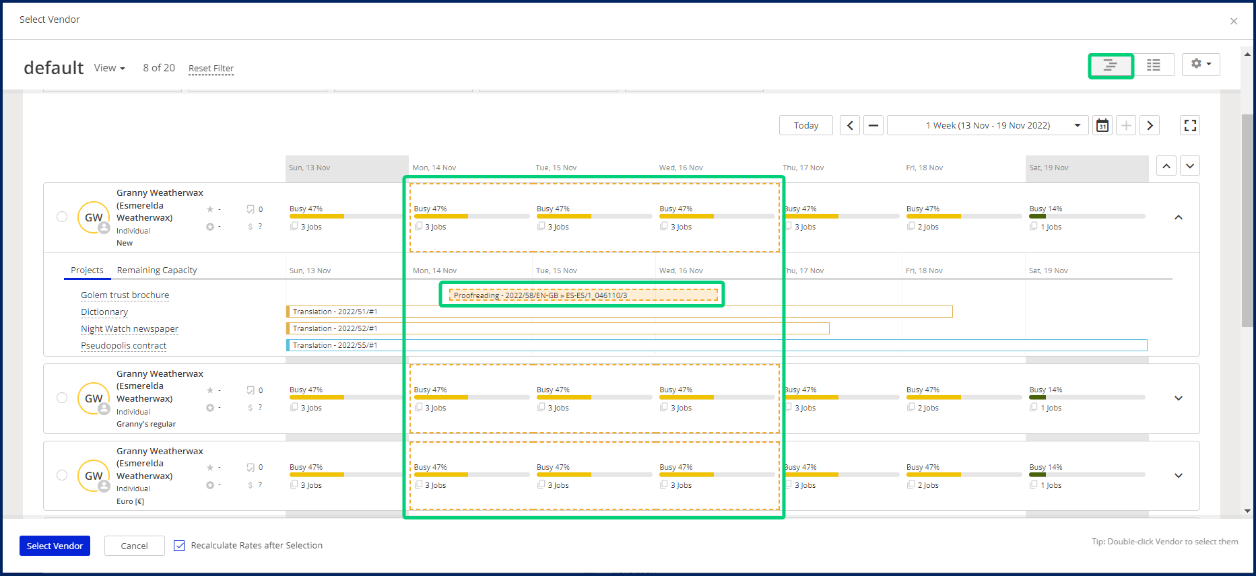Click the Reset Filter link
1256x576 pixels.
(x=211, y=69)
